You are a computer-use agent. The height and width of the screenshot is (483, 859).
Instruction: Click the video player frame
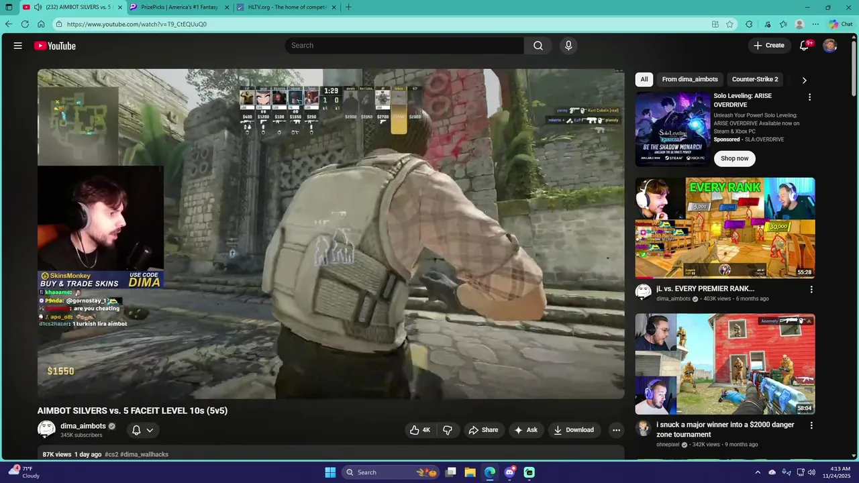point(331,234)
